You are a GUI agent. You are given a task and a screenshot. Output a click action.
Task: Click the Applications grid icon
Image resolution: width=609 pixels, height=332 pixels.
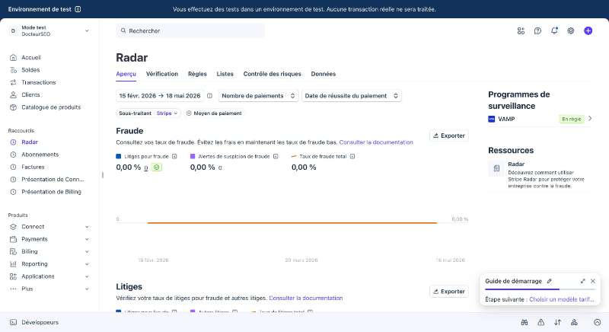tap(13, 276)
